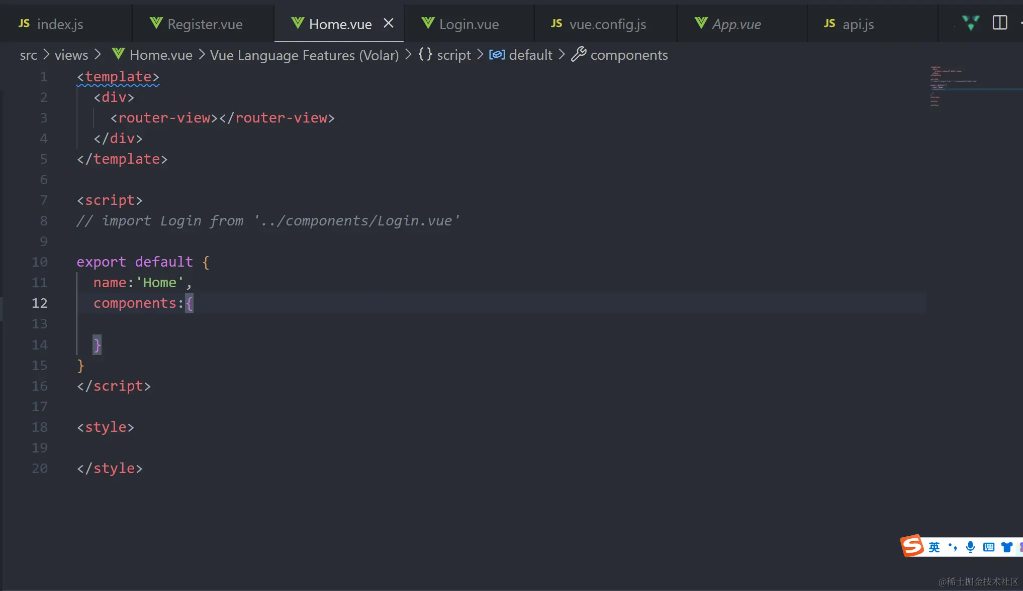The image size is (1023, 591).
Task: Toggle Sogou punctuation mode icon
Action: [952, 547]
